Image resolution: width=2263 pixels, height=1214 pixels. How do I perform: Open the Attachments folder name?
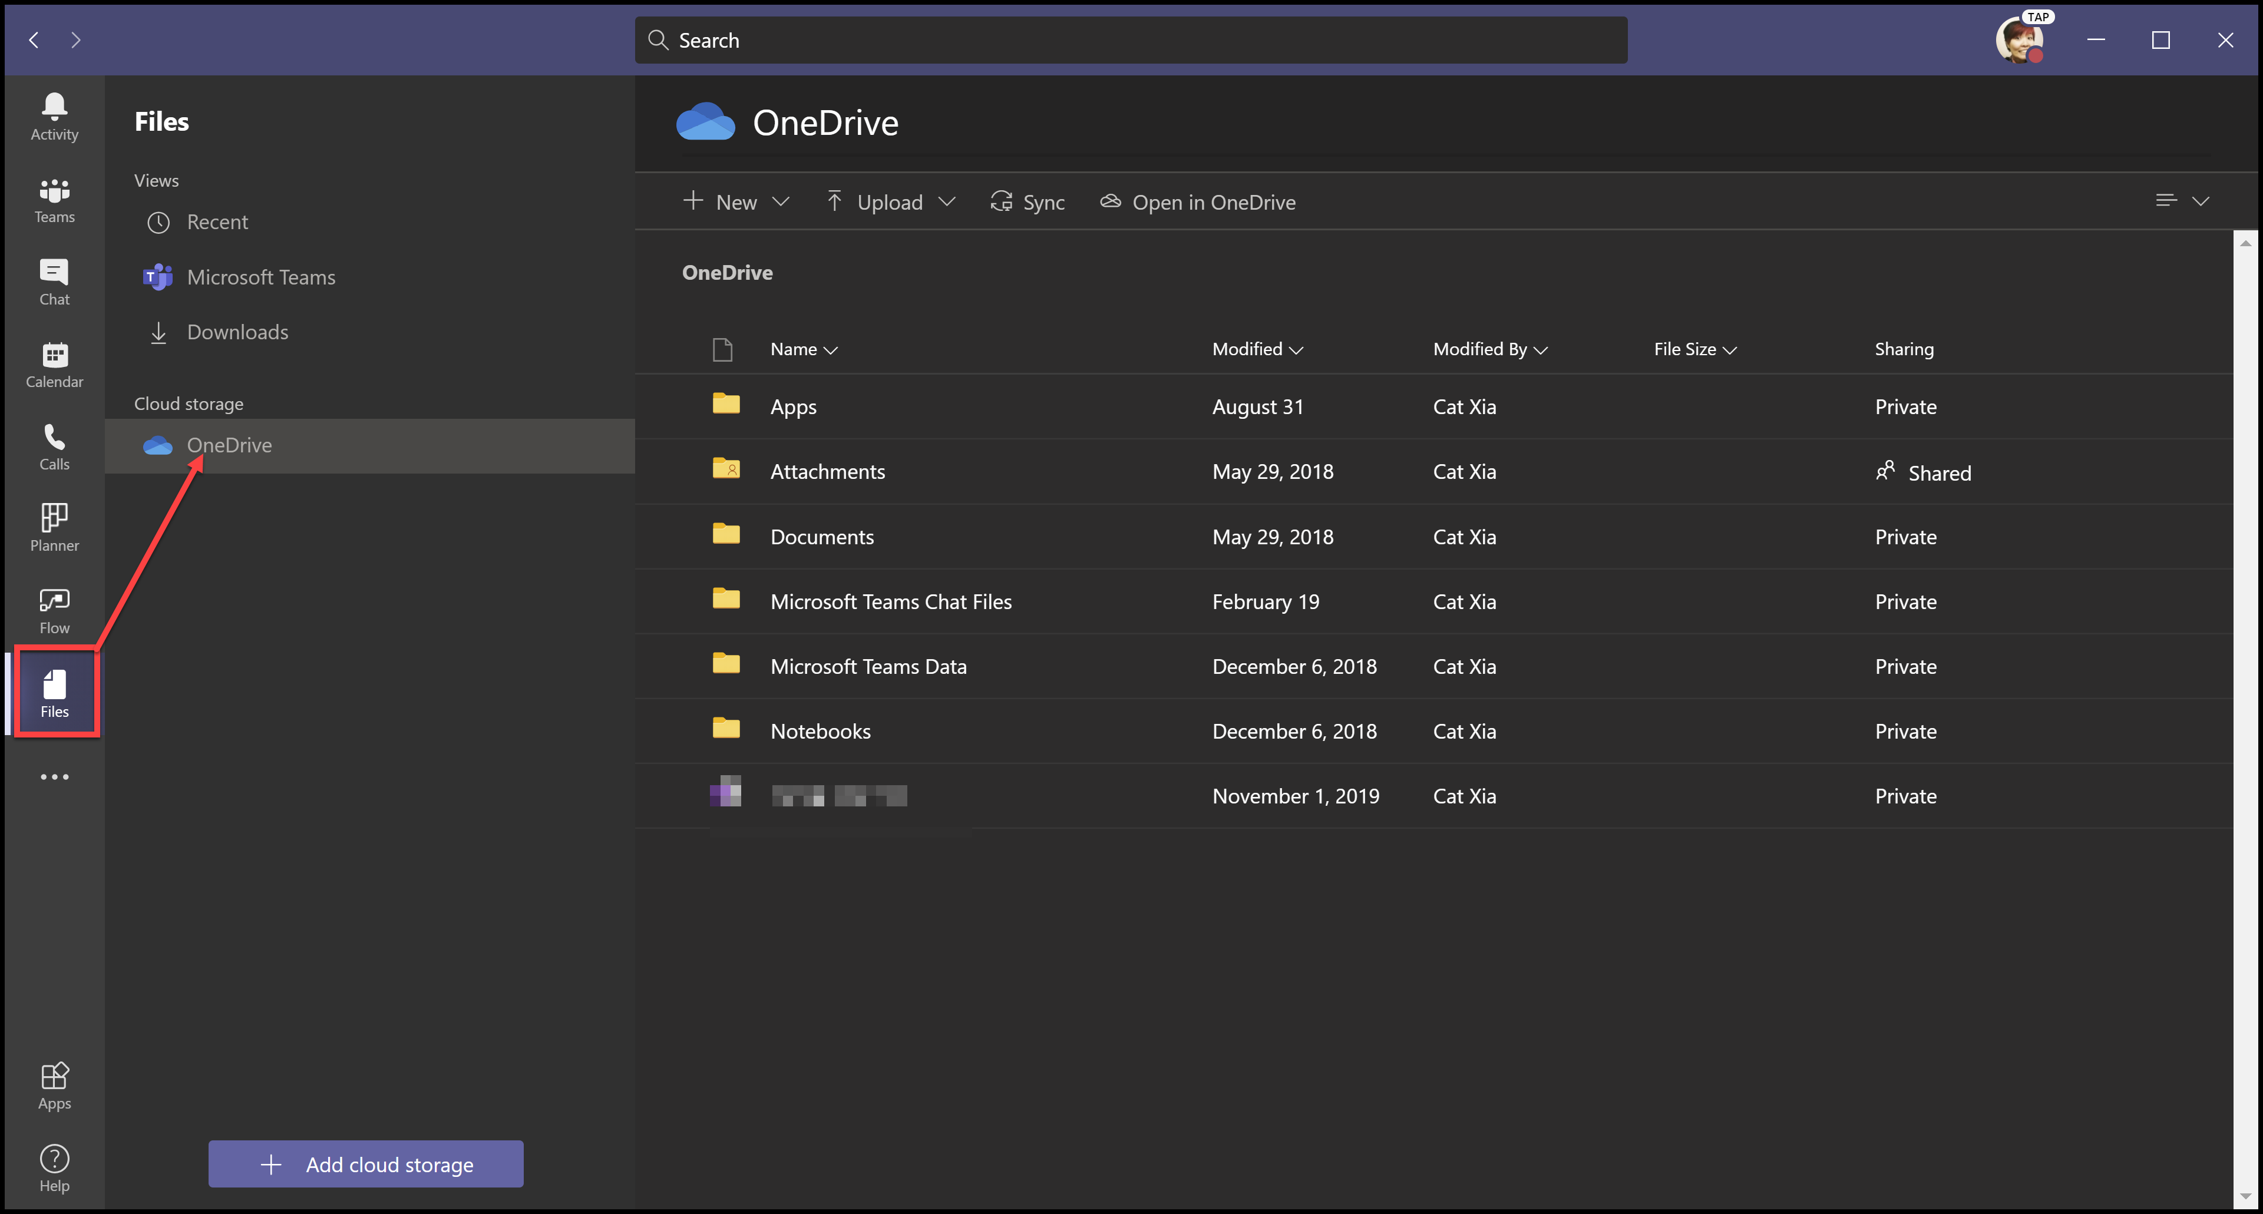tap(828, 472)
